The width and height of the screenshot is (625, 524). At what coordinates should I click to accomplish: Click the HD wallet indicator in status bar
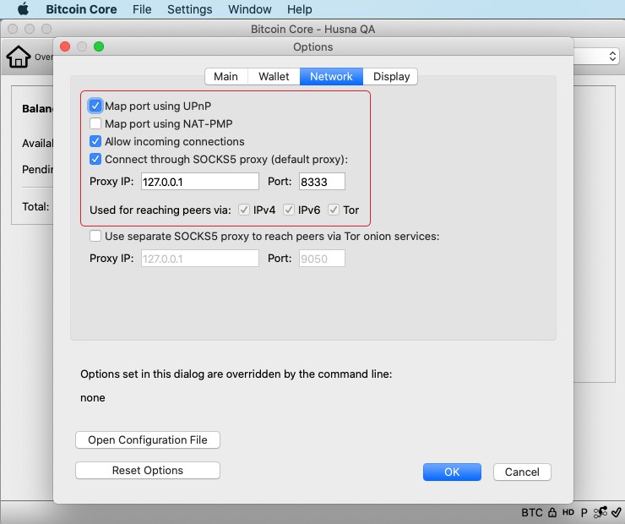pyautogui.click(x=568, y=512)
